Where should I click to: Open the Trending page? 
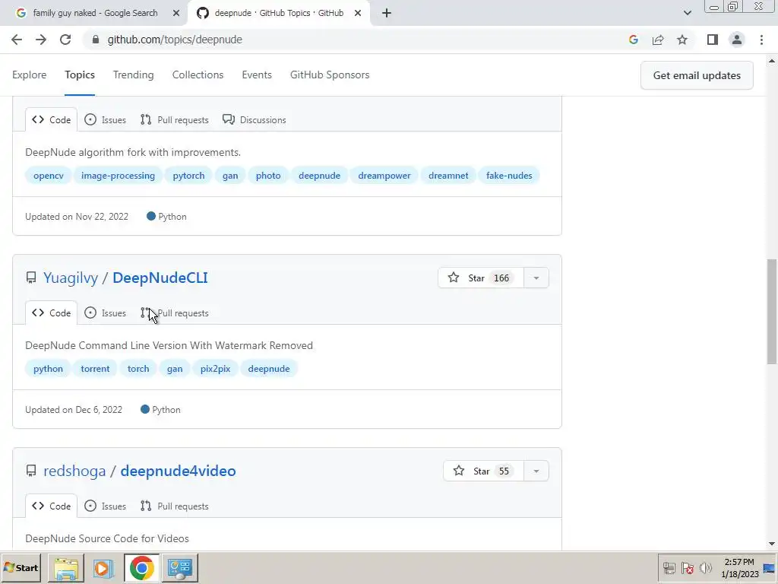coord(134,75)
